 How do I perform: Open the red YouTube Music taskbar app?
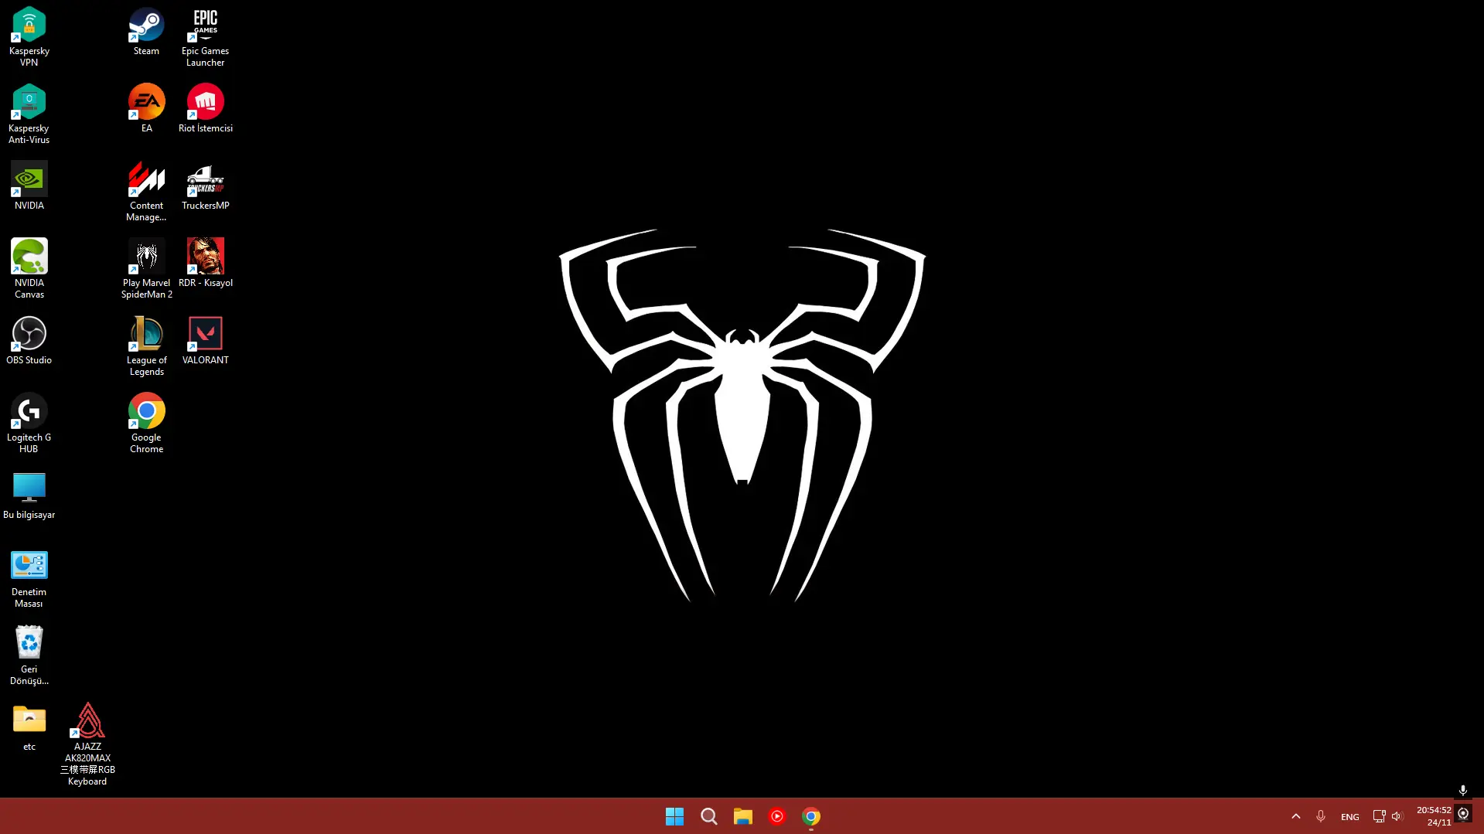click(776, 816)
